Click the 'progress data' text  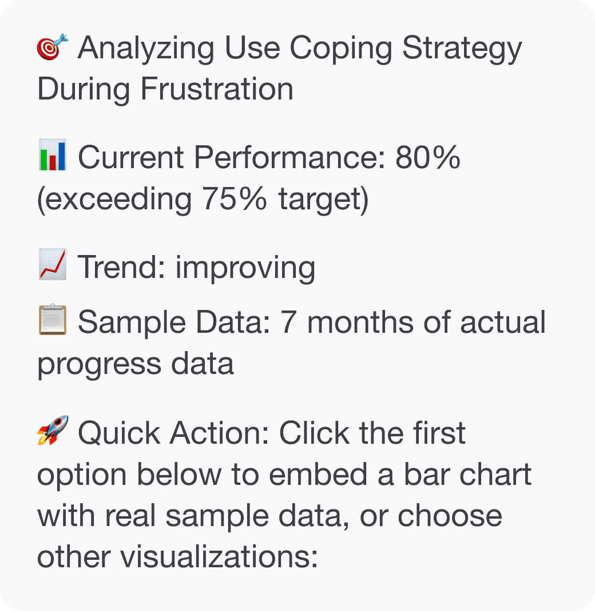(136, 365)
